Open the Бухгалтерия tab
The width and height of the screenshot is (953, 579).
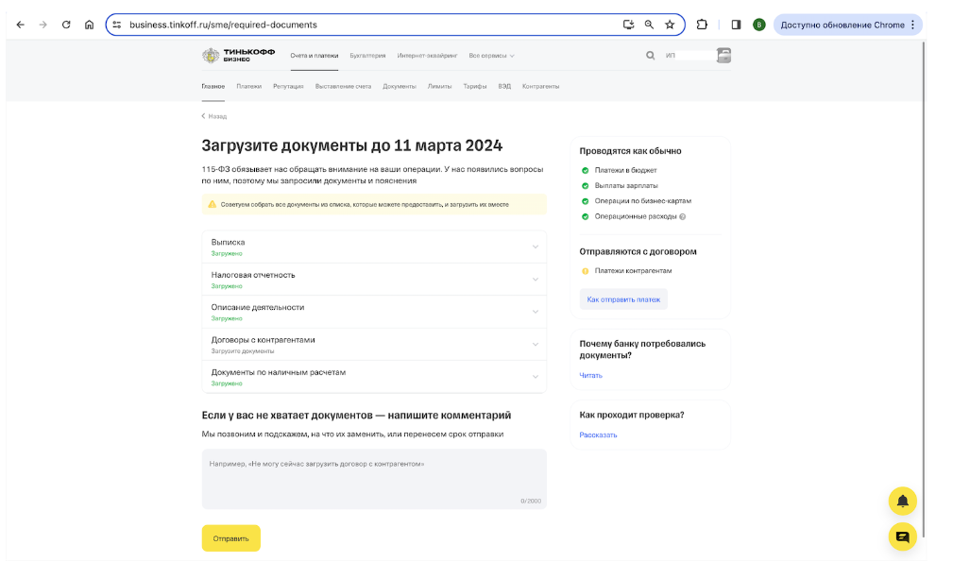click(367, 56)
